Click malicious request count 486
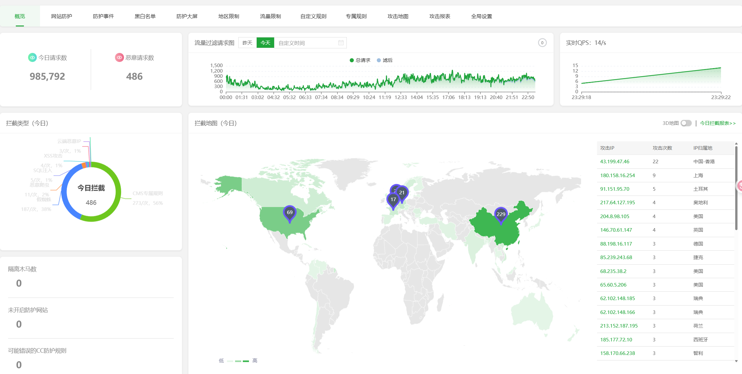The height and width of the screenshot is (374, 742). point(134,76)
